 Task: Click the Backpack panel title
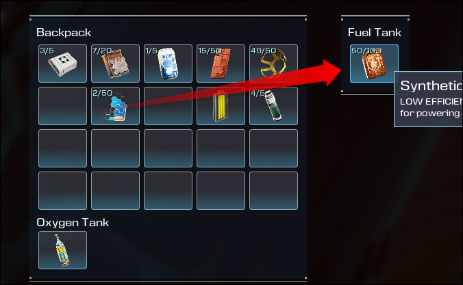64,33
